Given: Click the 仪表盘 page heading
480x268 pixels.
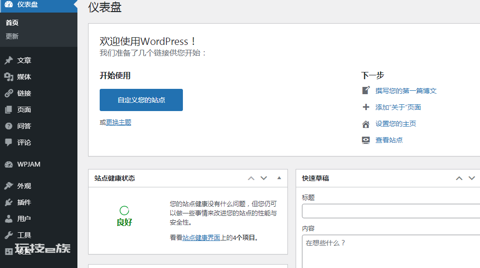Looking at the screenshot, I should 105,7.
